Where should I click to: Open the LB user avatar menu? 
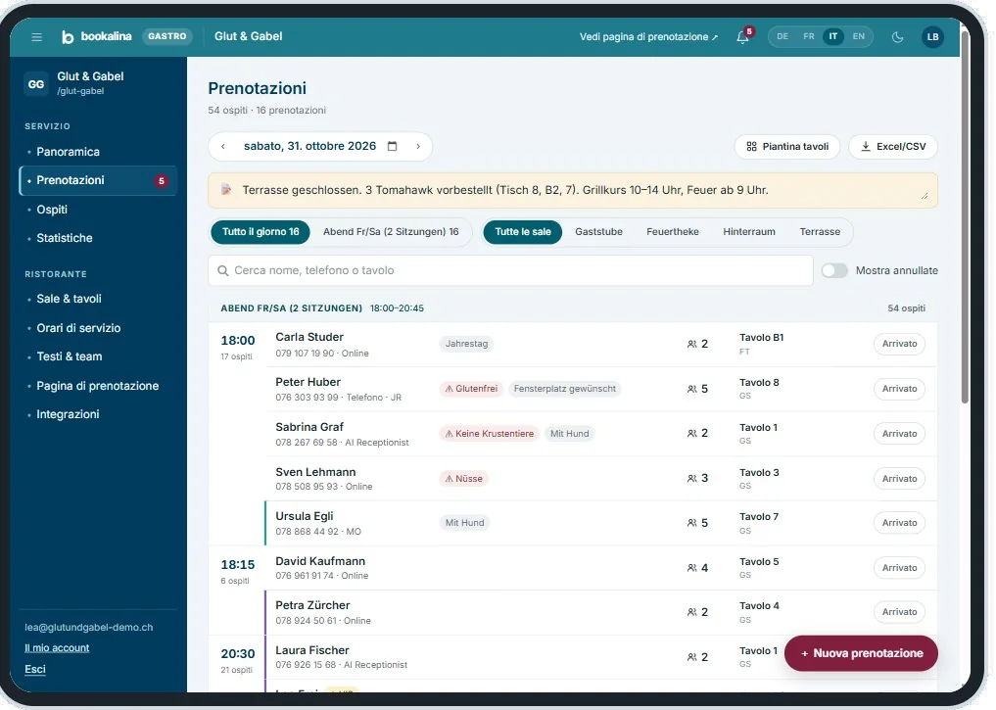(x=932, y=37)
